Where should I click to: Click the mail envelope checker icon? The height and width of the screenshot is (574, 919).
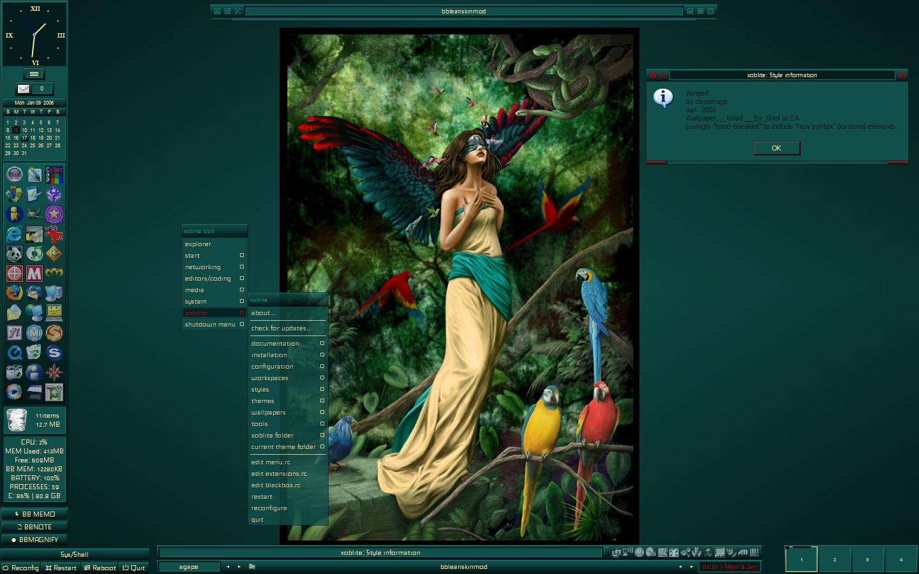(24, 89)
